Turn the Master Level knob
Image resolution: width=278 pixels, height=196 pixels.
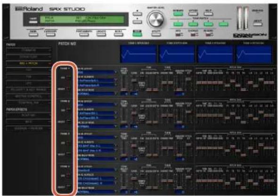(x=156, y=19)
